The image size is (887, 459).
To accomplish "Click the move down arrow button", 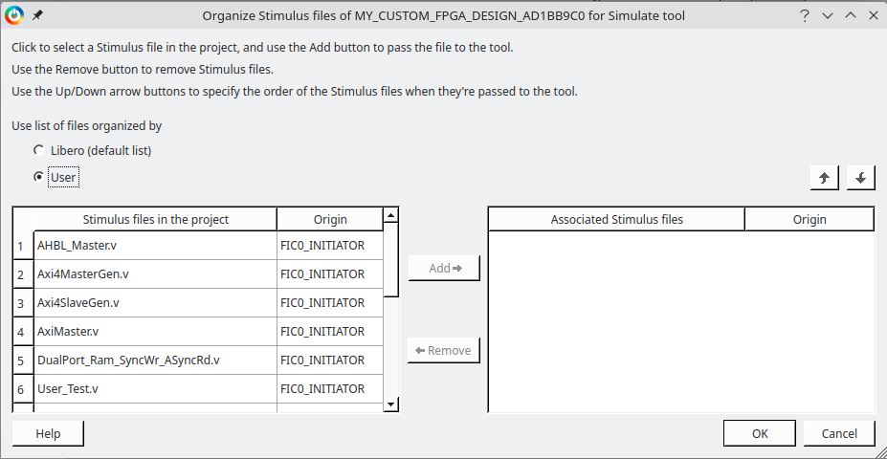I will pyautogui.click(x=860, y=178).
